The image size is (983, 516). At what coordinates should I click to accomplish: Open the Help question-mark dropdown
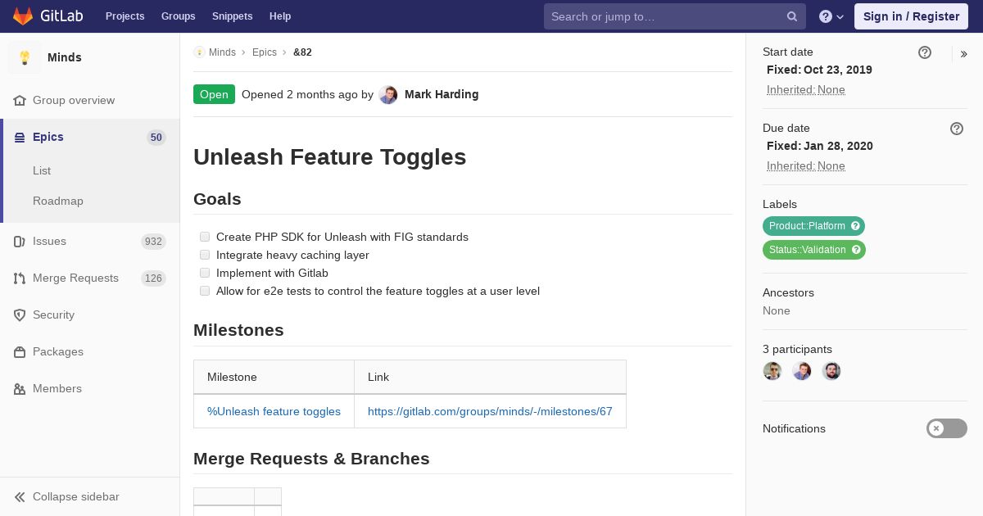[831, 16]
